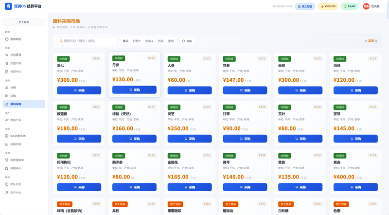This screenshot has height=215, width=389.
Task: Purchase 茯苓 with its 采购 button
Action: tap(356, 139)
